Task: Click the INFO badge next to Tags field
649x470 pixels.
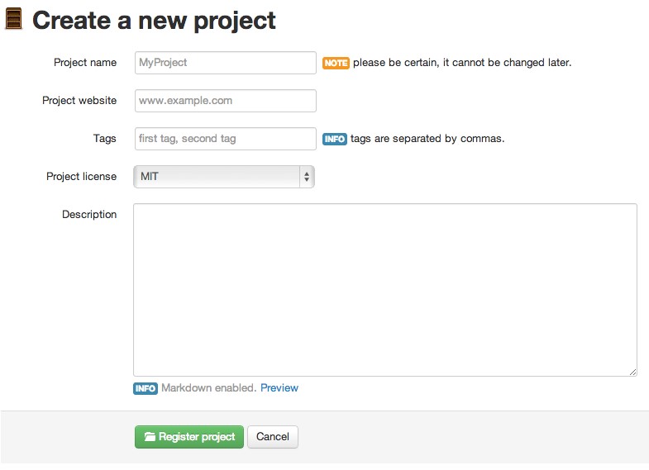Action: [x=334, y=139]
